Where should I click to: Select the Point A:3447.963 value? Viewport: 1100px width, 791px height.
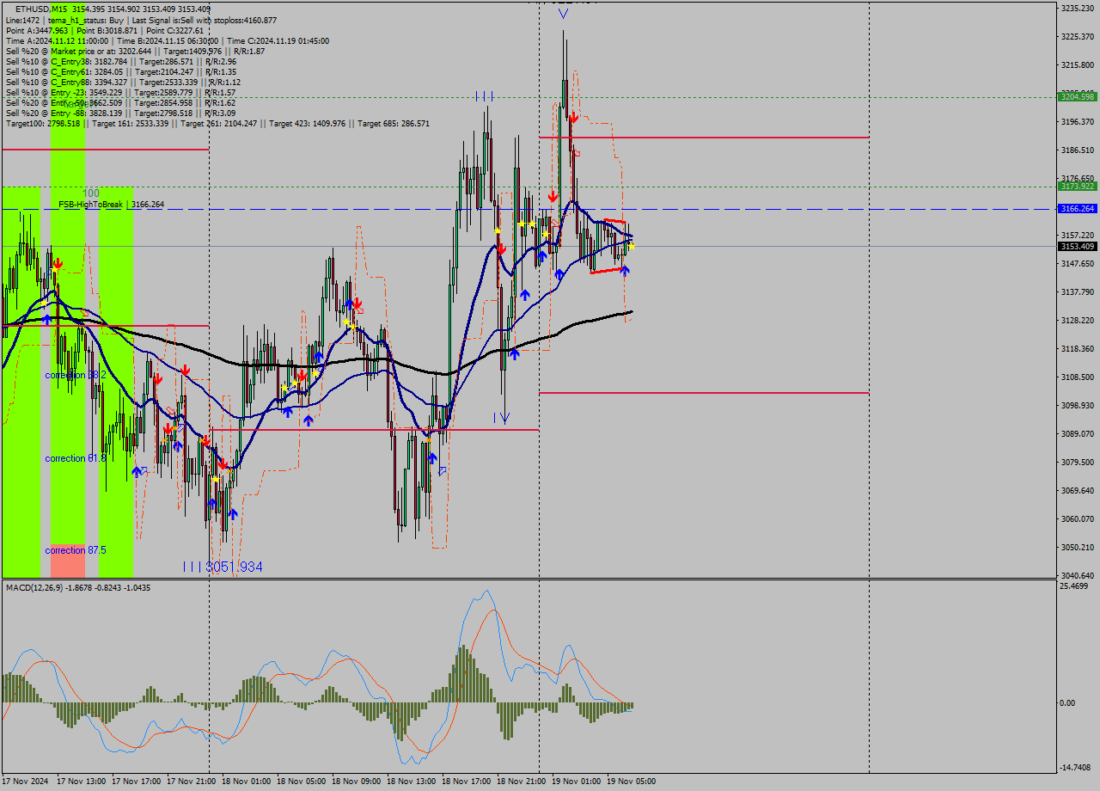(x=36, y=30)
